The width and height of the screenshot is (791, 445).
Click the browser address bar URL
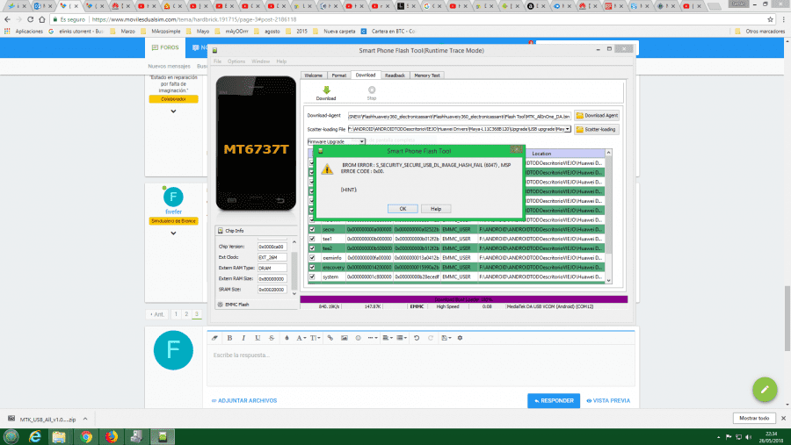click(x=193, y=19)
